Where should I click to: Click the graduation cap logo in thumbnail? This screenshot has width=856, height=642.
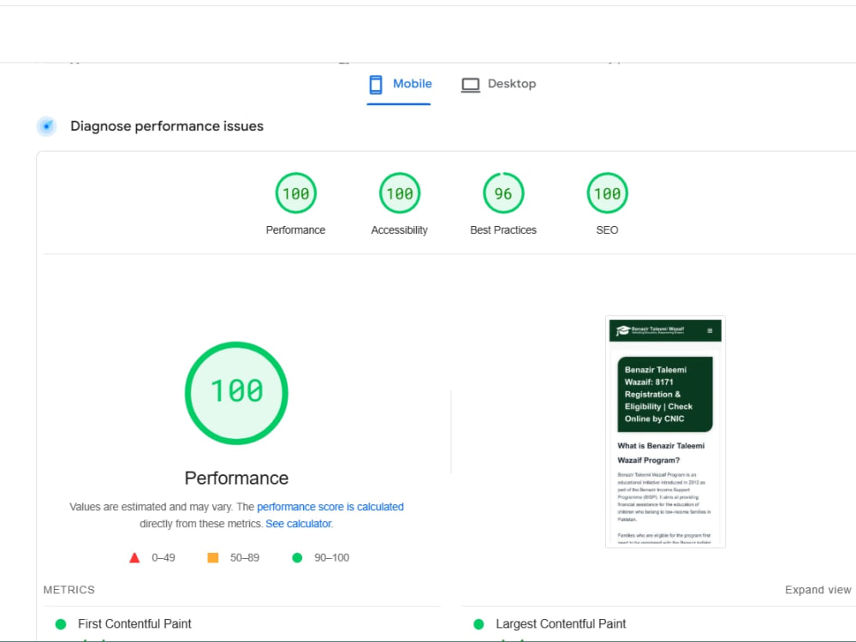point(623,330)
